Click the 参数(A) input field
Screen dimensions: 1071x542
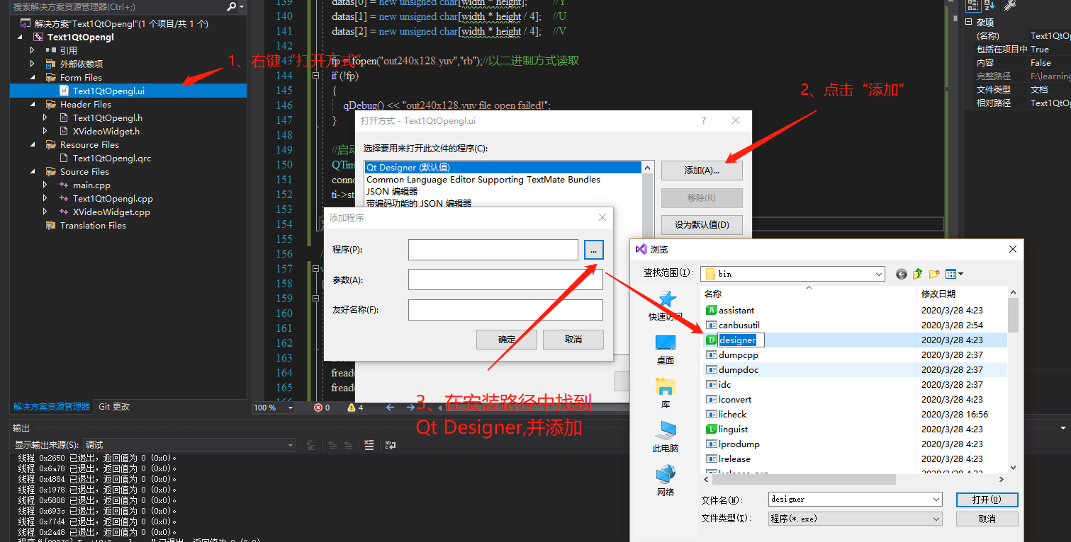tap(505, 279)
